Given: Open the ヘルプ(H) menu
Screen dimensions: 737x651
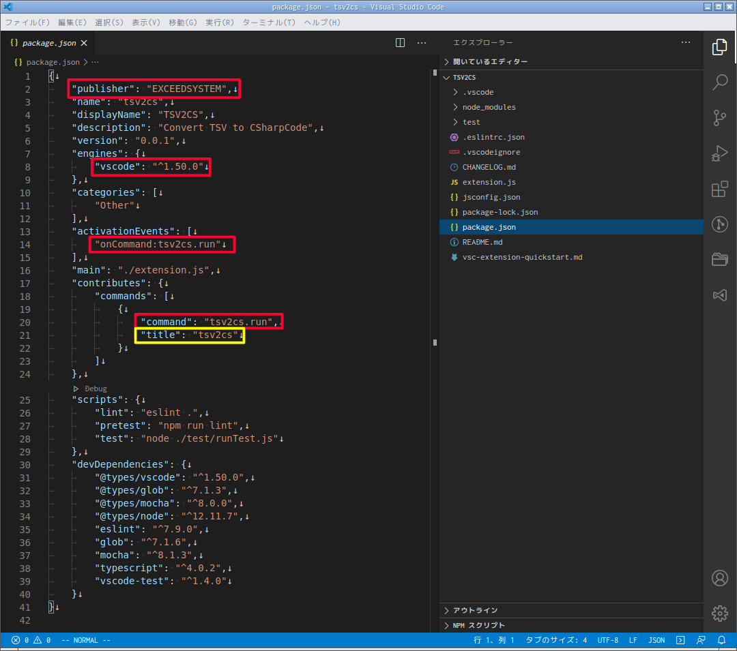Looking at the screenshot, I should (322, 22).
